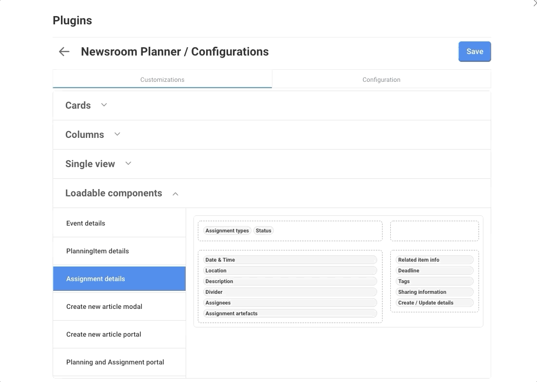Click the Related item info row

434,260
